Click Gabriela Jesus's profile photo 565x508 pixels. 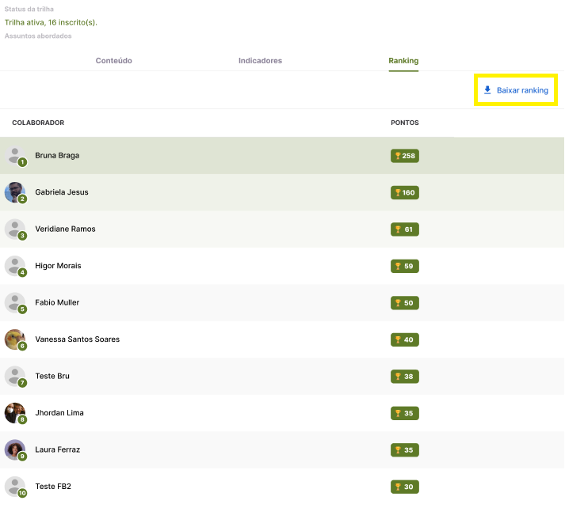[x=15, y=192]
